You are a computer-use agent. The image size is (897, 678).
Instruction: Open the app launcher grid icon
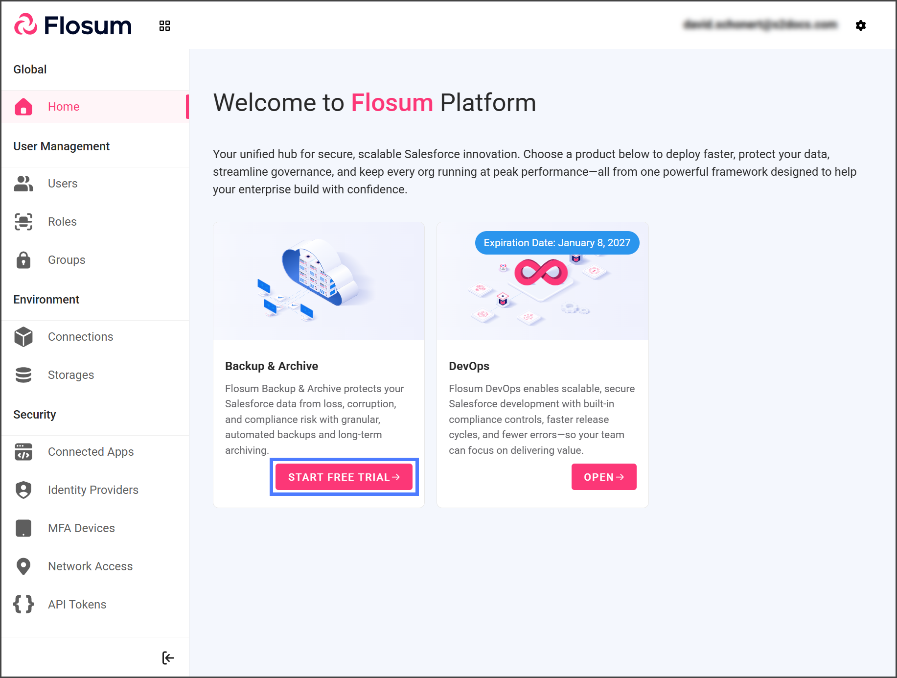pos(164,26)
